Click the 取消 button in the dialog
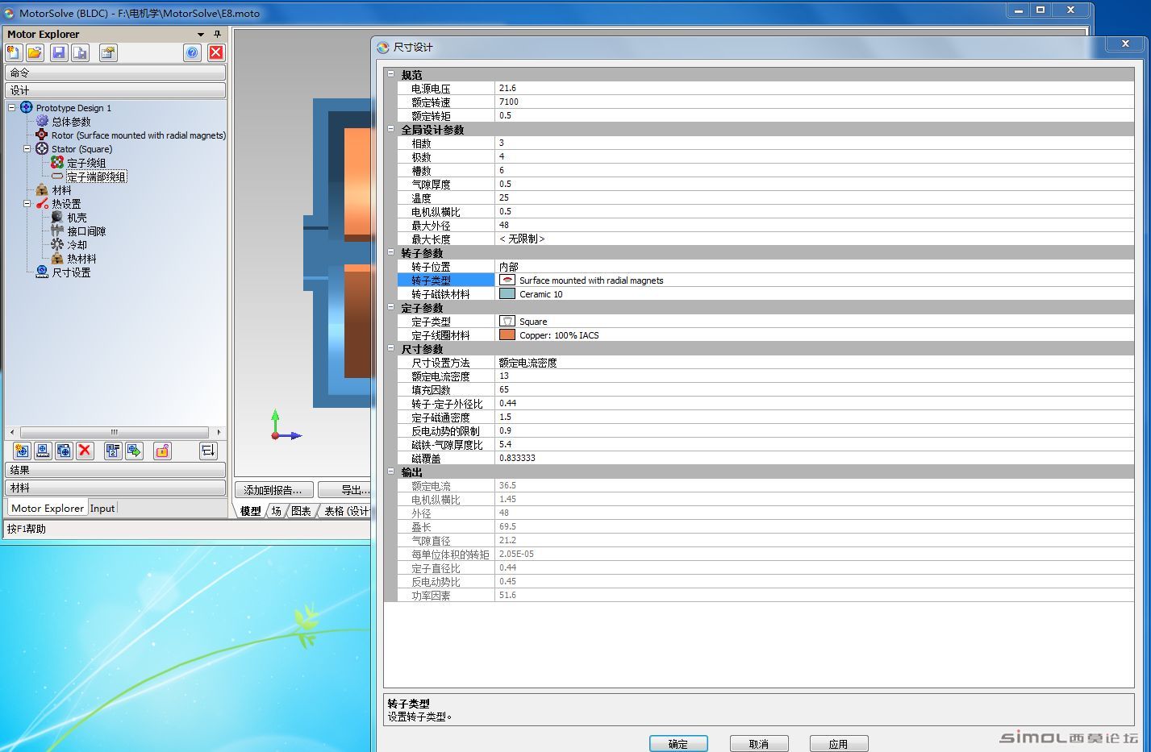Screen dimensions: 1151x752 click(x=759, y=744)
